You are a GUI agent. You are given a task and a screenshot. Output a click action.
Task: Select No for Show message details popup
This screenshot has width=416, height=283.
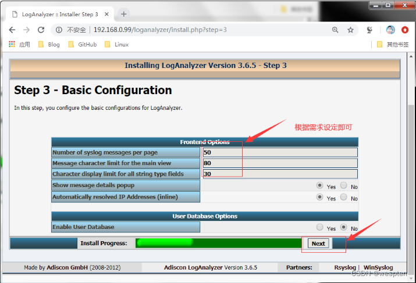344,185
